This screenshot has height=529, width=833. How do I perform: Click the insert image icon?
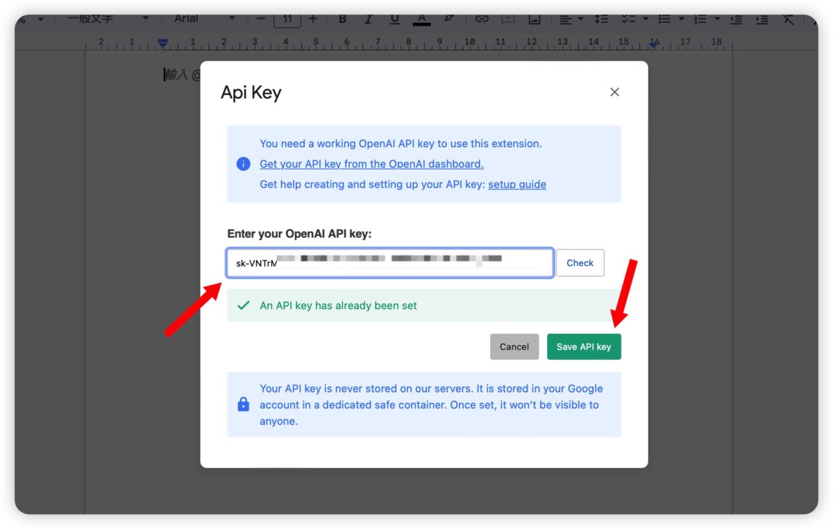tap(534, 19)
